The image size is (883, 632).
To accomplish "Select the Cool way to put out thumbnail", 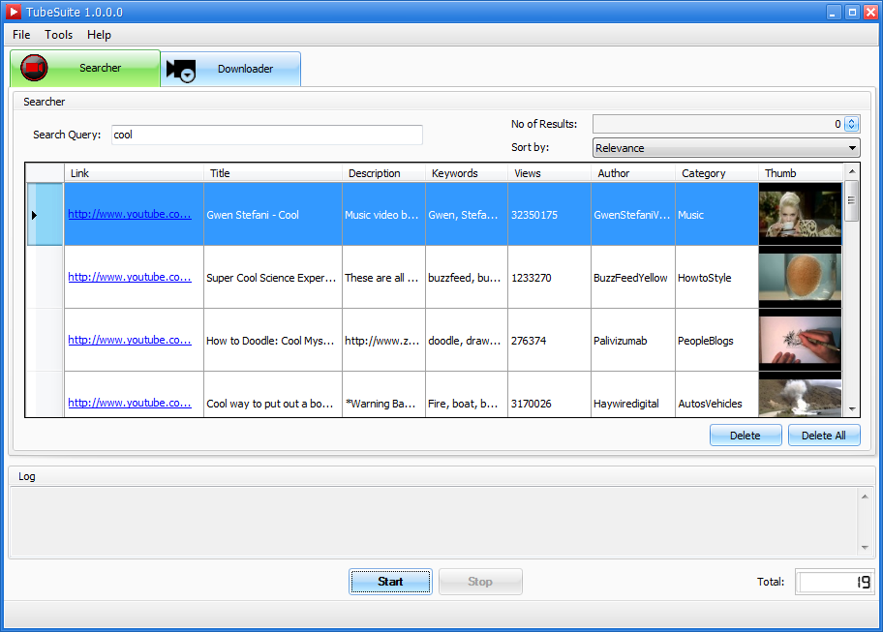I will 800,395.
